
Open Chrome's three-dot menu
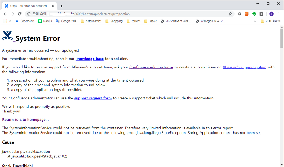pyautogui.click(x=279, y=14)
